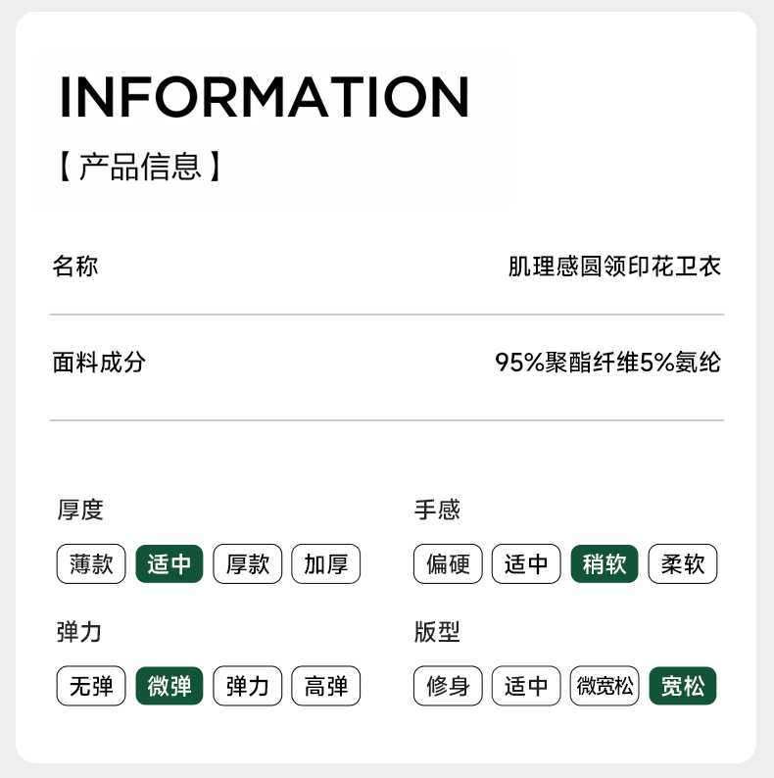Pick the 宽松 fit tag
The height and width of the screenshot is (778, 774).
pos(683,686)
